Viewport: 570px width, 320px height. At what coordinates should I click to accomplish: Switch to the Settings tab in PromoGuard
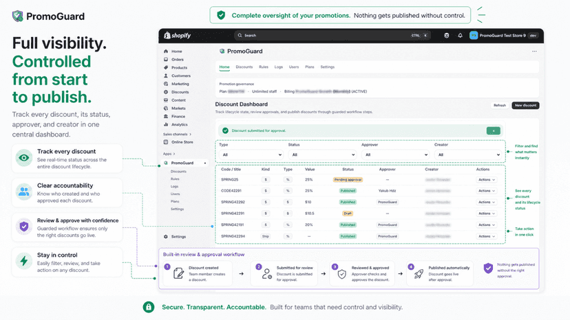(x=327, y=67)
